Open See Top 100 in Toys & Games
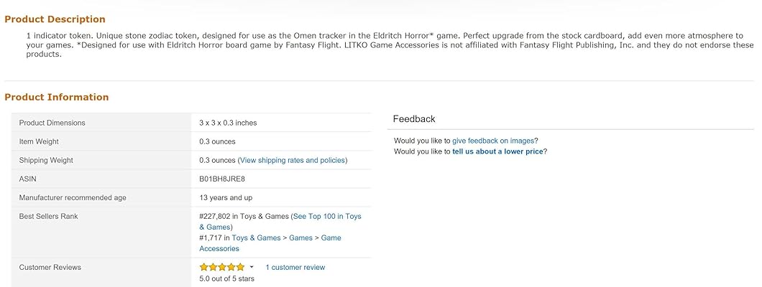 (327, 216)
